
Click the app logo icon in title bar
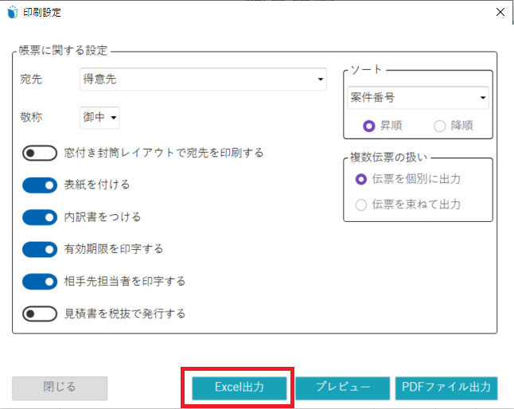coord(13,13)
